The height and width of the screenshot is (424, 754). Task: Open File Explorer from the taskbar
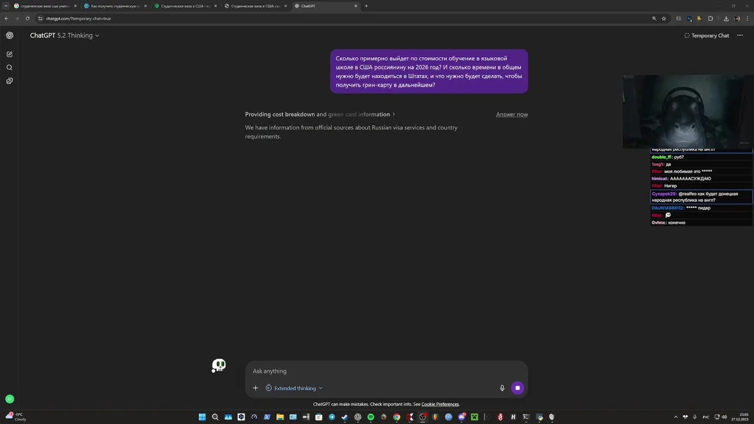280,417
